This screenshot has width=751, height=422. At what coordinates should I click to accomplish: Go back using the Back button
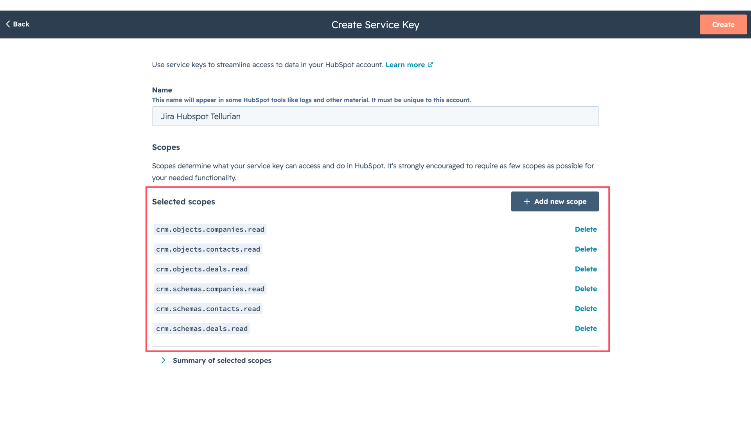coord(18,24)
